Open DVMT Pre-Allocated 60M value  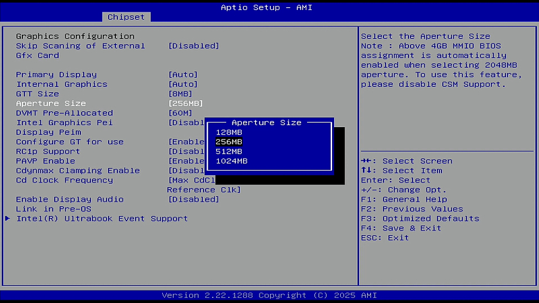click(x=180, y=113)
